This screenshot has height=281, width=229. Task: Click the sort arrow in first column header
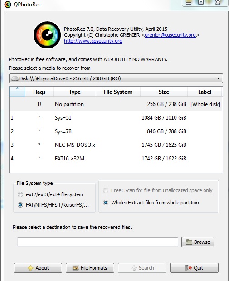[x=17, y=88]
